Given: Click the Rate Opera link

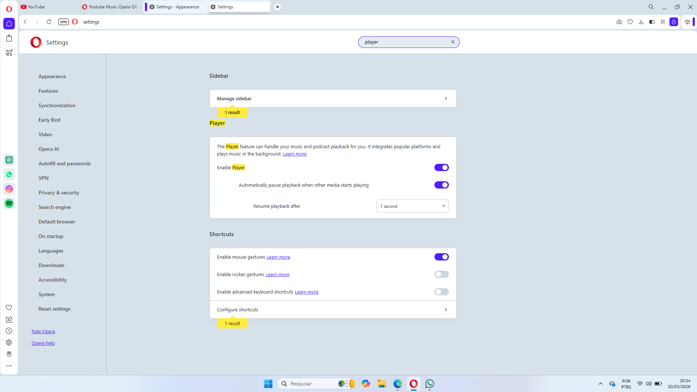Looking at the screenshot, I should point(43,331).
